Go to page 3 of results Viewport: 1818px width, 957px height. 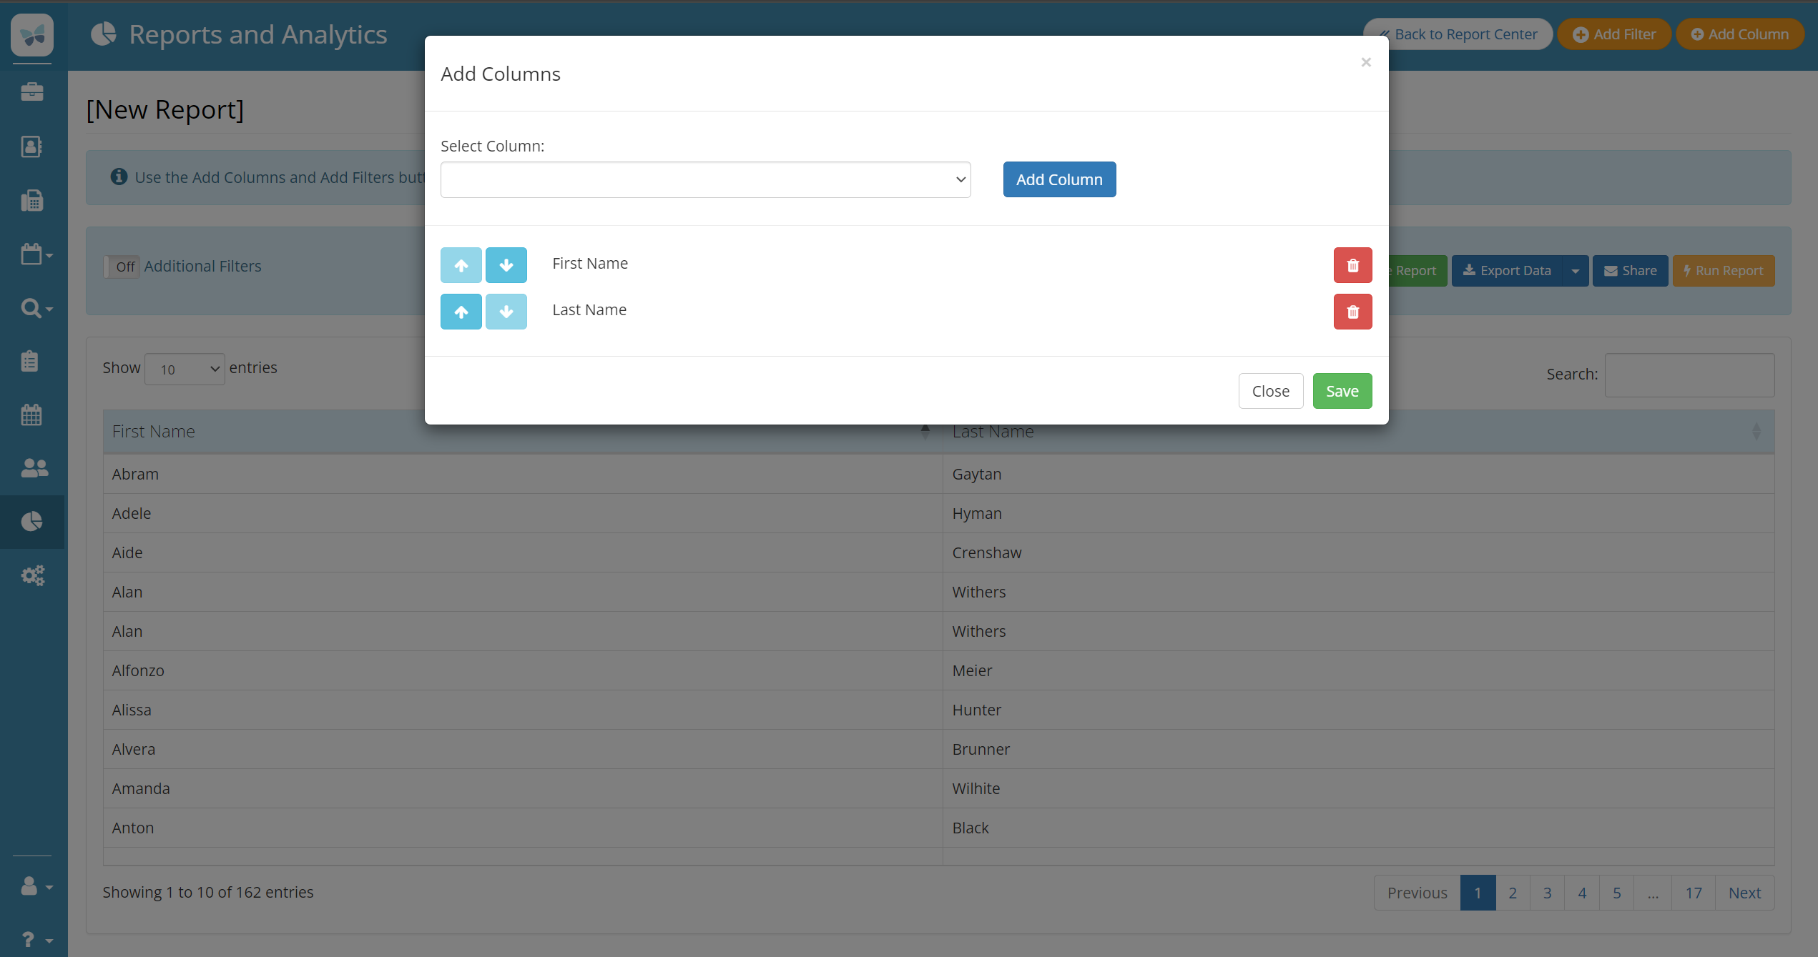point(1547,893)
